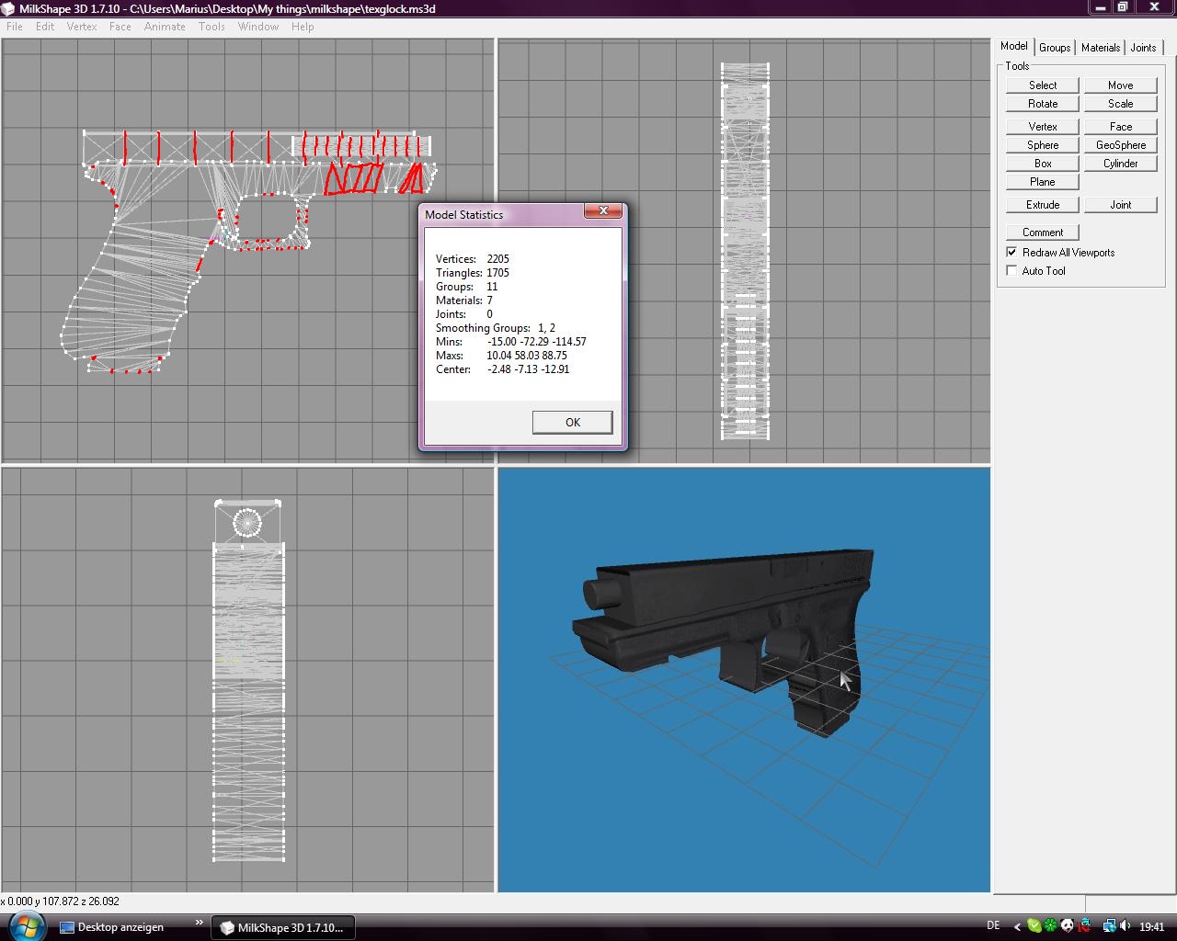
Task: Switch to the Groups tab
Action: (1055, 48)
